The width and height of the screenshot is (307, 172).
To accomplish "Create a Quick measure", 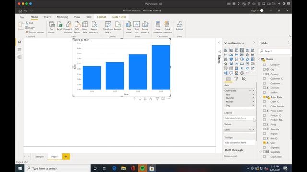I will click(x=167, y=27).
